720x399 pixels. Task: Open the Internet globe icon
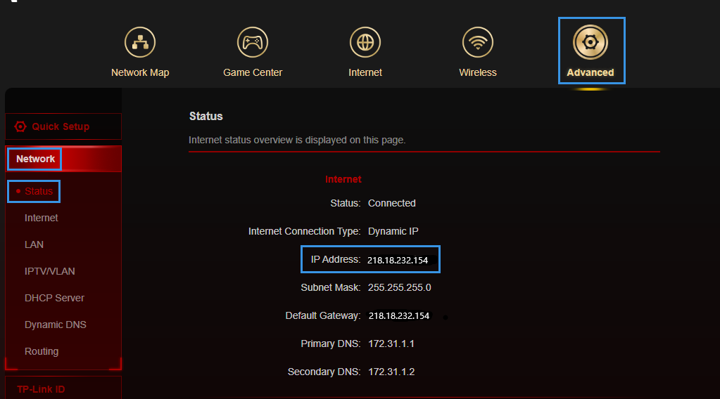point(365,42)
